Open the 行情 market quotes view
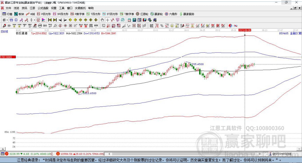 click(7, 14)
